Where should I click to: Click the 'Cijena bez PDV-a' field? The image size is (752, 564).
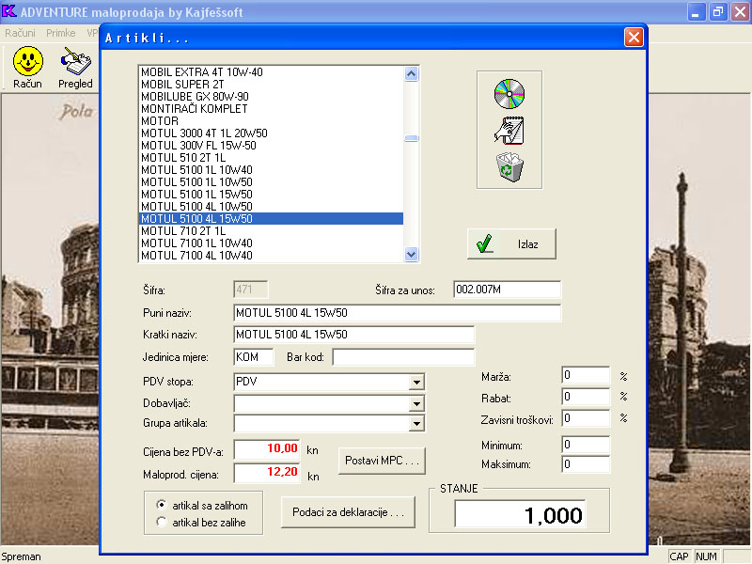(x=267, y=449)
